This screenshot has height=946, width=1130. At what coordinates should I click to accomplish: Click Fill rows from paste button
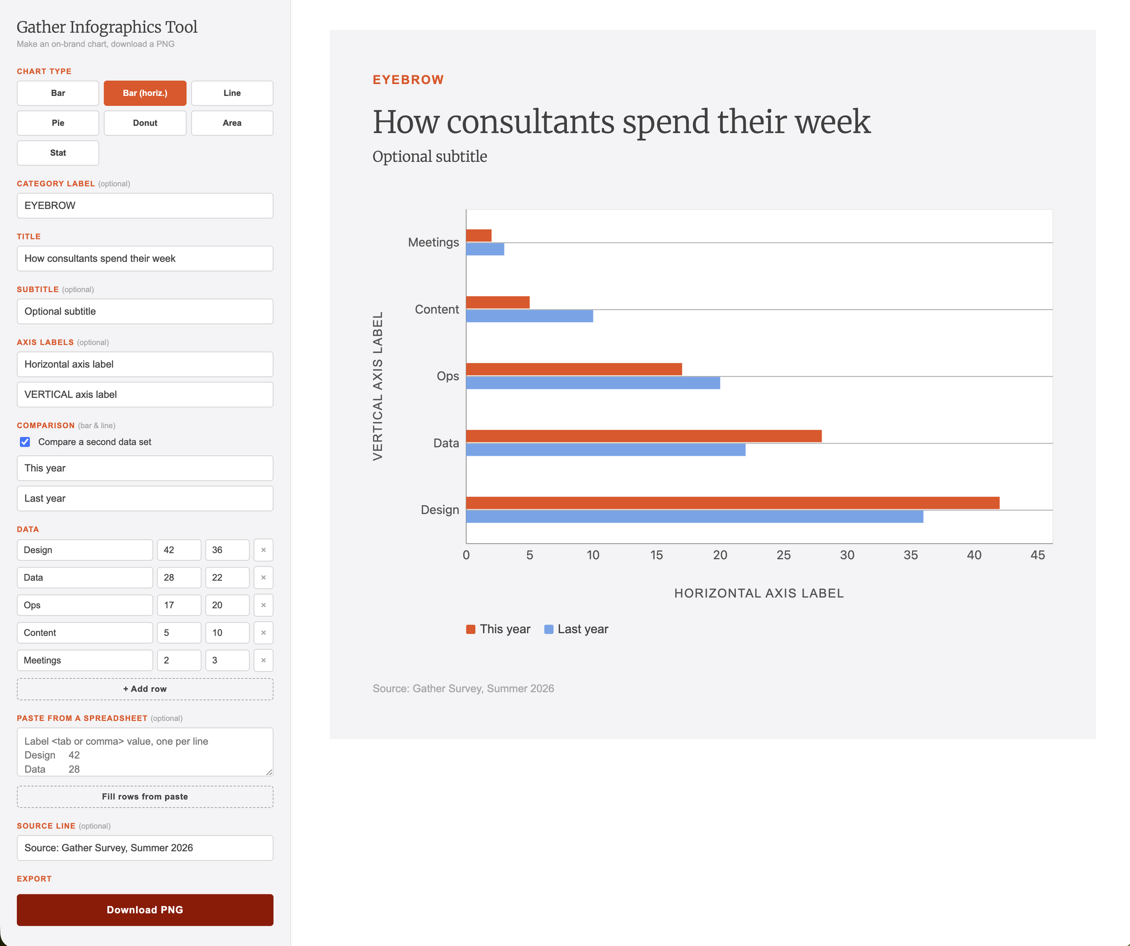click(x=145, y=797)
